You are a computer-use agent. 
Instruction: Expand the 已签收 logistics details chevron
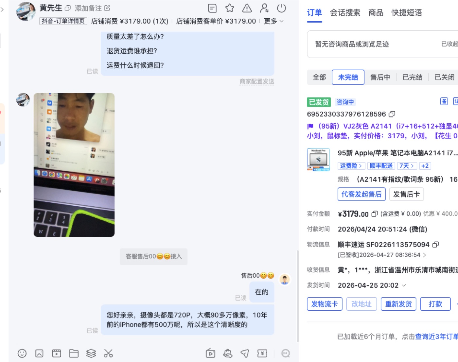425,255
